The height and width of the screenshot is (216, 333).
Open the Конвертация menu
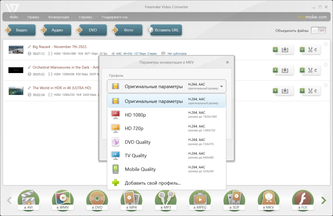pyautogui.click(x=59, y=17)
